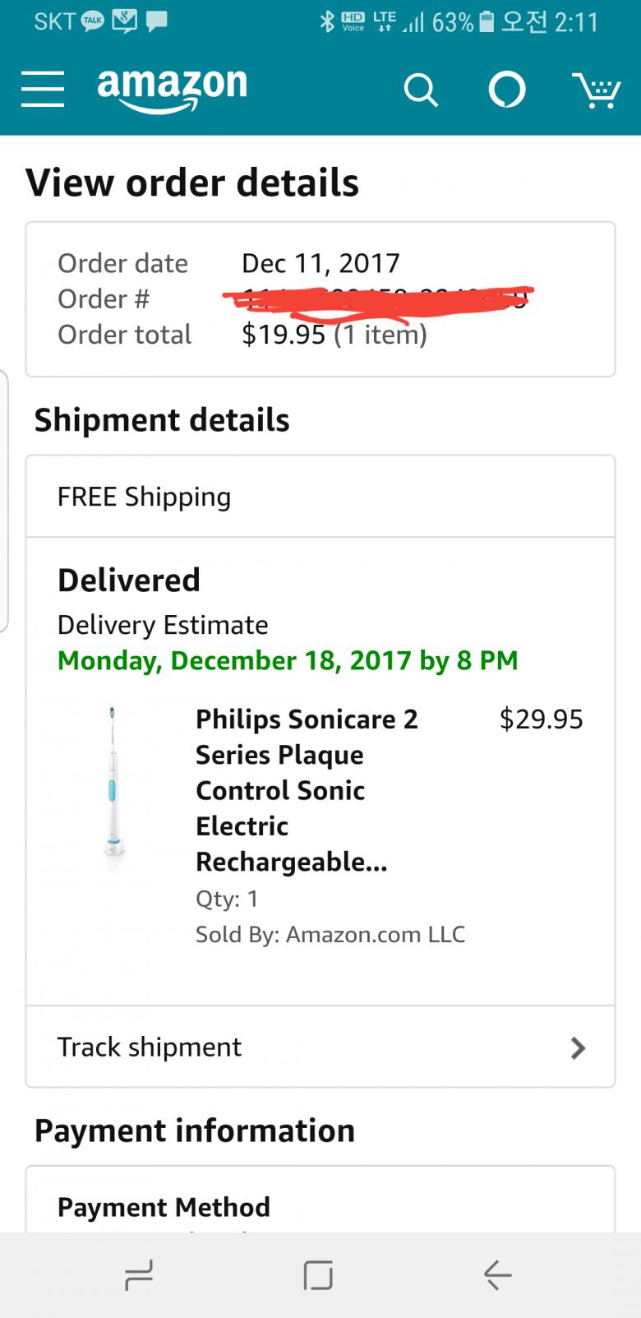The image size is (641, 1318).
Task: Tap the email notification icon in status bar
Action: [124, 21]
